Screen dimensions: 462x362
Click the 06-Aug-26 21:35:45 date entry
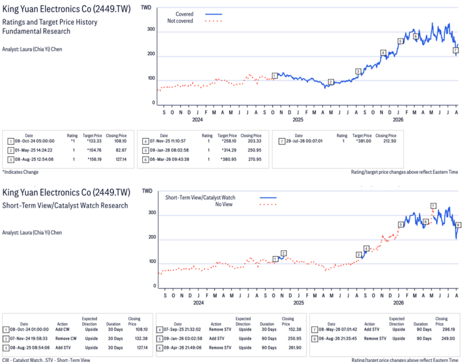click(338, 339)
